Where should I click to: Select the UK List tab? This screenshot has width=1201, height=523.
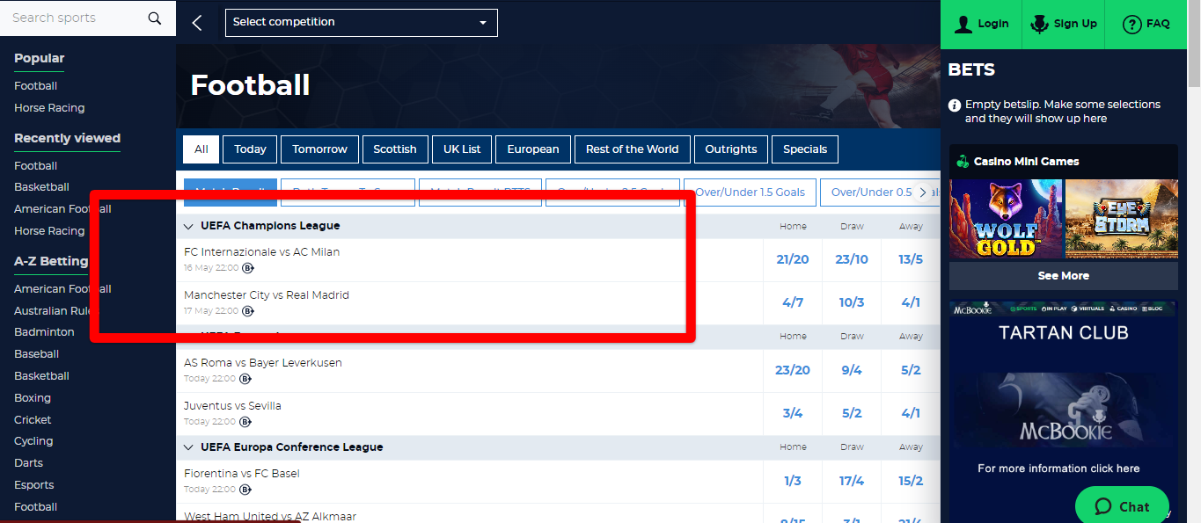pos(462,149)
